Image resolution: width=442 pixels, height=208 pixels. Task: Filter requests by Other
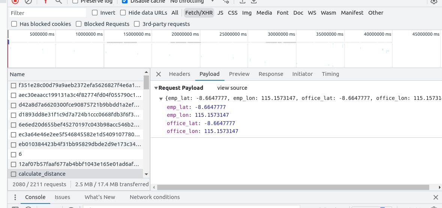point(376,13)
